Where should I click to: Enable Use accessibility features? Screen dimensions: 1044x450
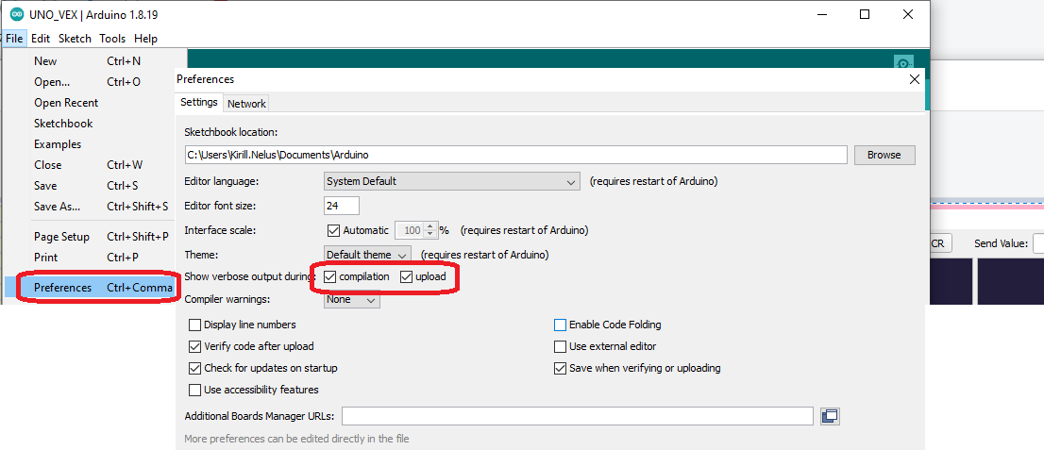point(195,390)
